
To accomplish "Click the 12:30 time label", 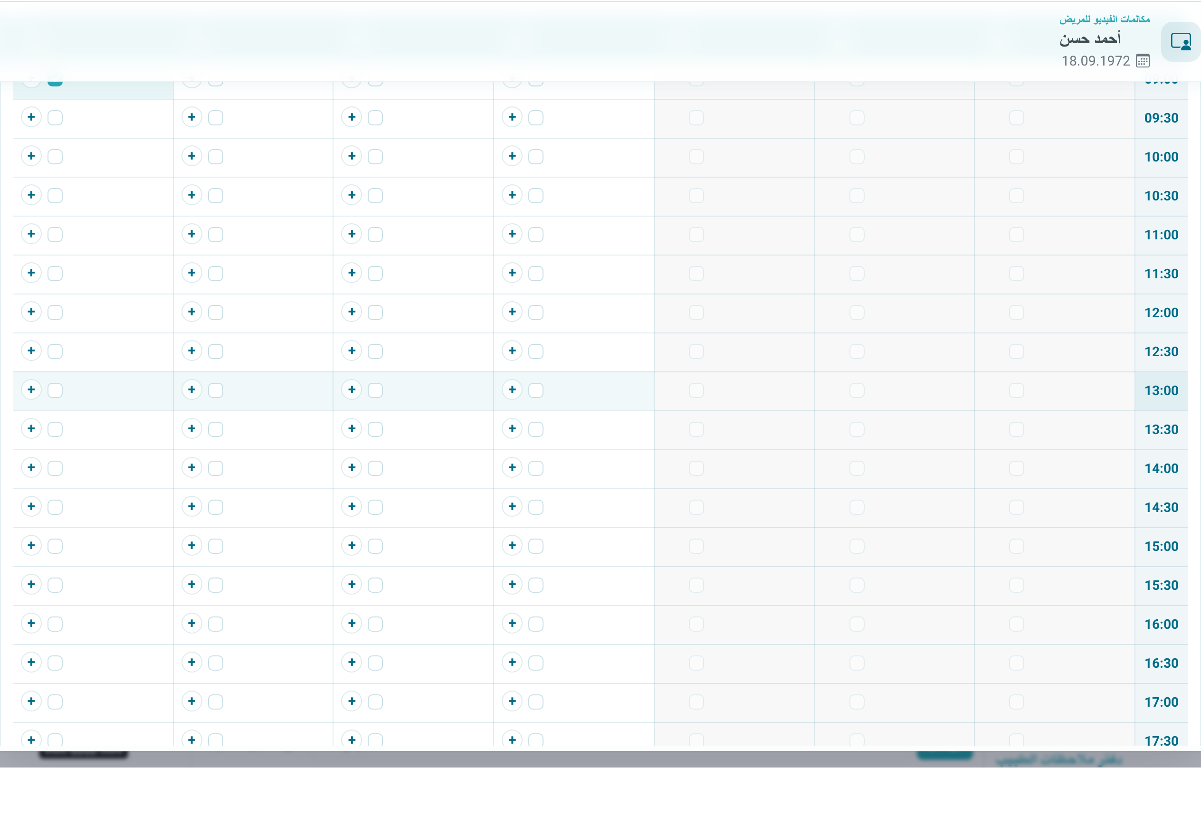I will pyautogui.click(x=1161, y=352).
